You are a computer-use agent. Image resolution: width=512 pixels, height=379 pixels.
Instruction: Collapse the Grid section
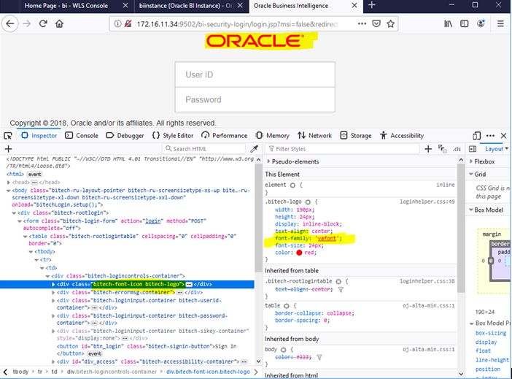pos(471,175)
